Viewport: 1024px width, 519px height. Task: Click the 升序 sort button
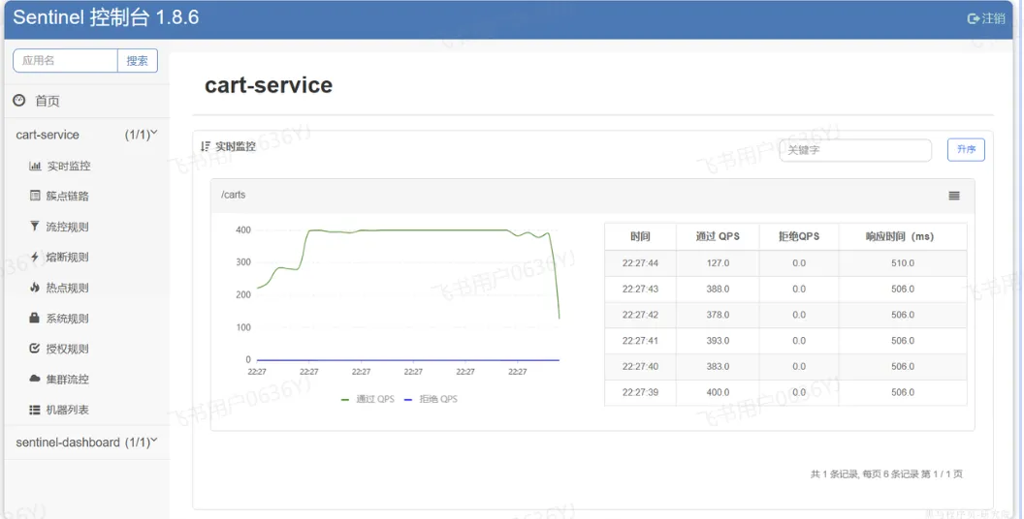(966, 149)
